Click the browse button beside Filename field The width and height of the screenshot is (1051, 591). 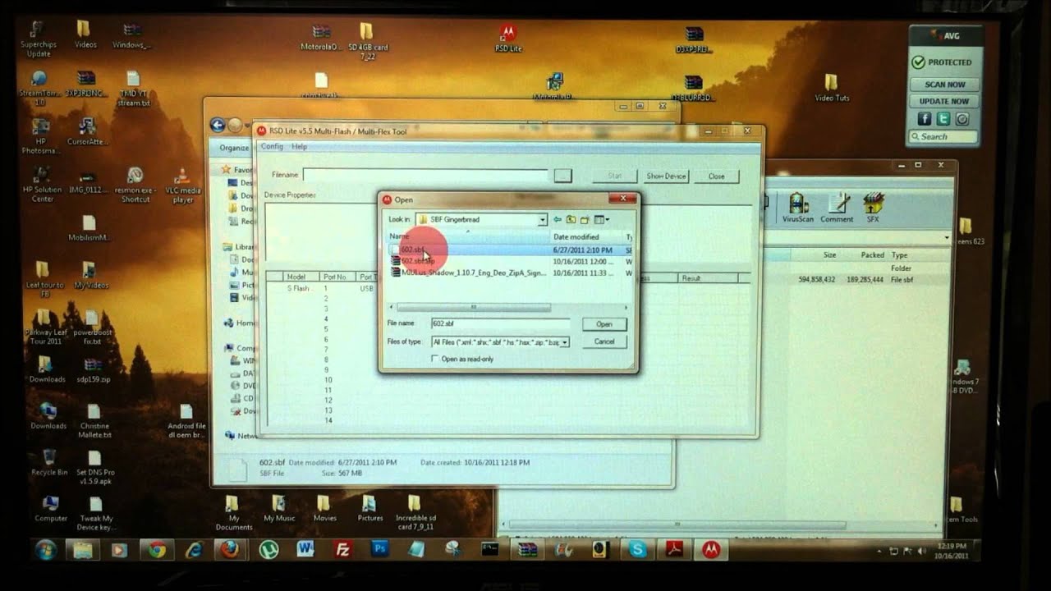point(562,176)
